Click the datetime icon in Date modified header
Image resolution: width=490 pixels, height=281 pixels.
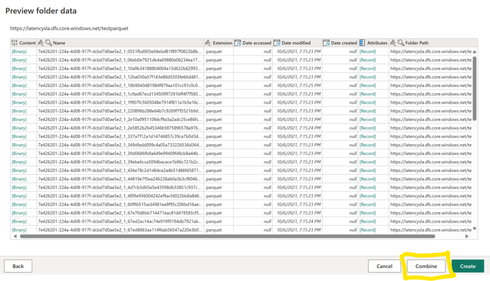coord(277,43)
